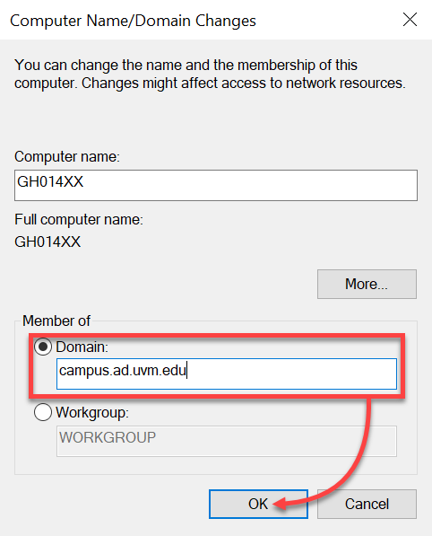Click the 'Full computer name:' label
The image size is (432, 536).
(x=79, y=220)
